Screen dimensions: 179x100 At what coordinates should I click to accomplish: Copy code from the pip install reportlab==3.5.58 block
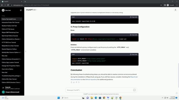click(133, 17)
